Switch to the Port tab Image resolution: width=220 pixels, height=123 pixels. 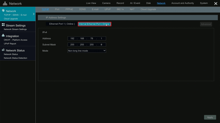57,9
